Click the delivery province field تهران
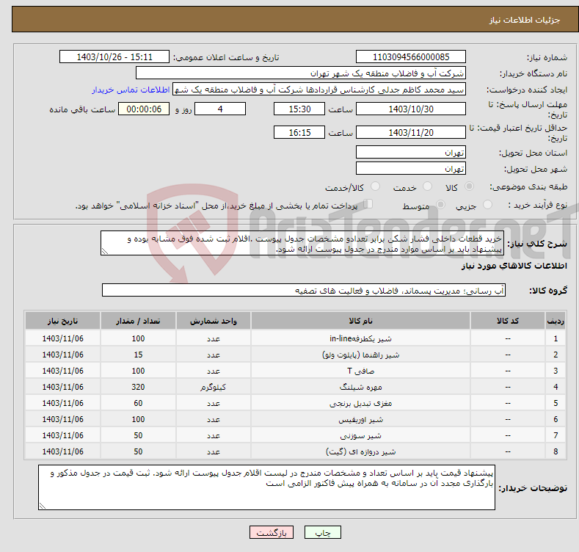Screen dimensions: 579x552 click(411, 152)
